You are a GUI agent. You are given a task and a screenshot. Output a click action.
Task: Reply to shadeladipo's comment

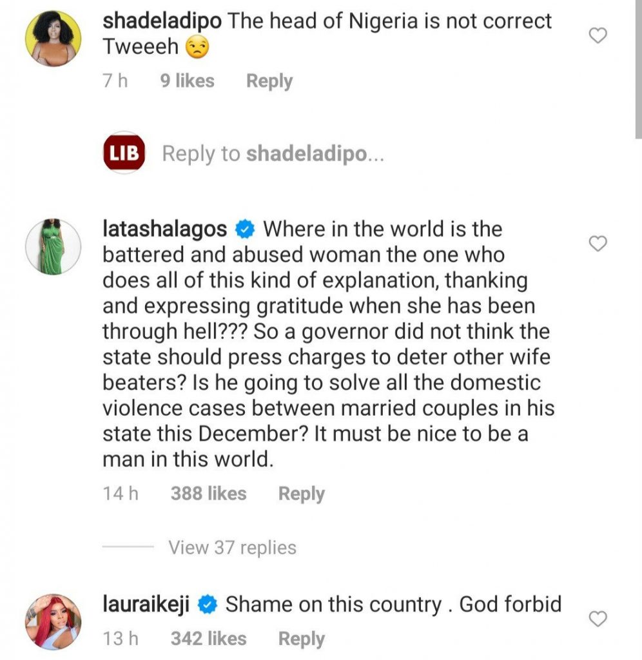pyautogui.click(x=269, y=81)
